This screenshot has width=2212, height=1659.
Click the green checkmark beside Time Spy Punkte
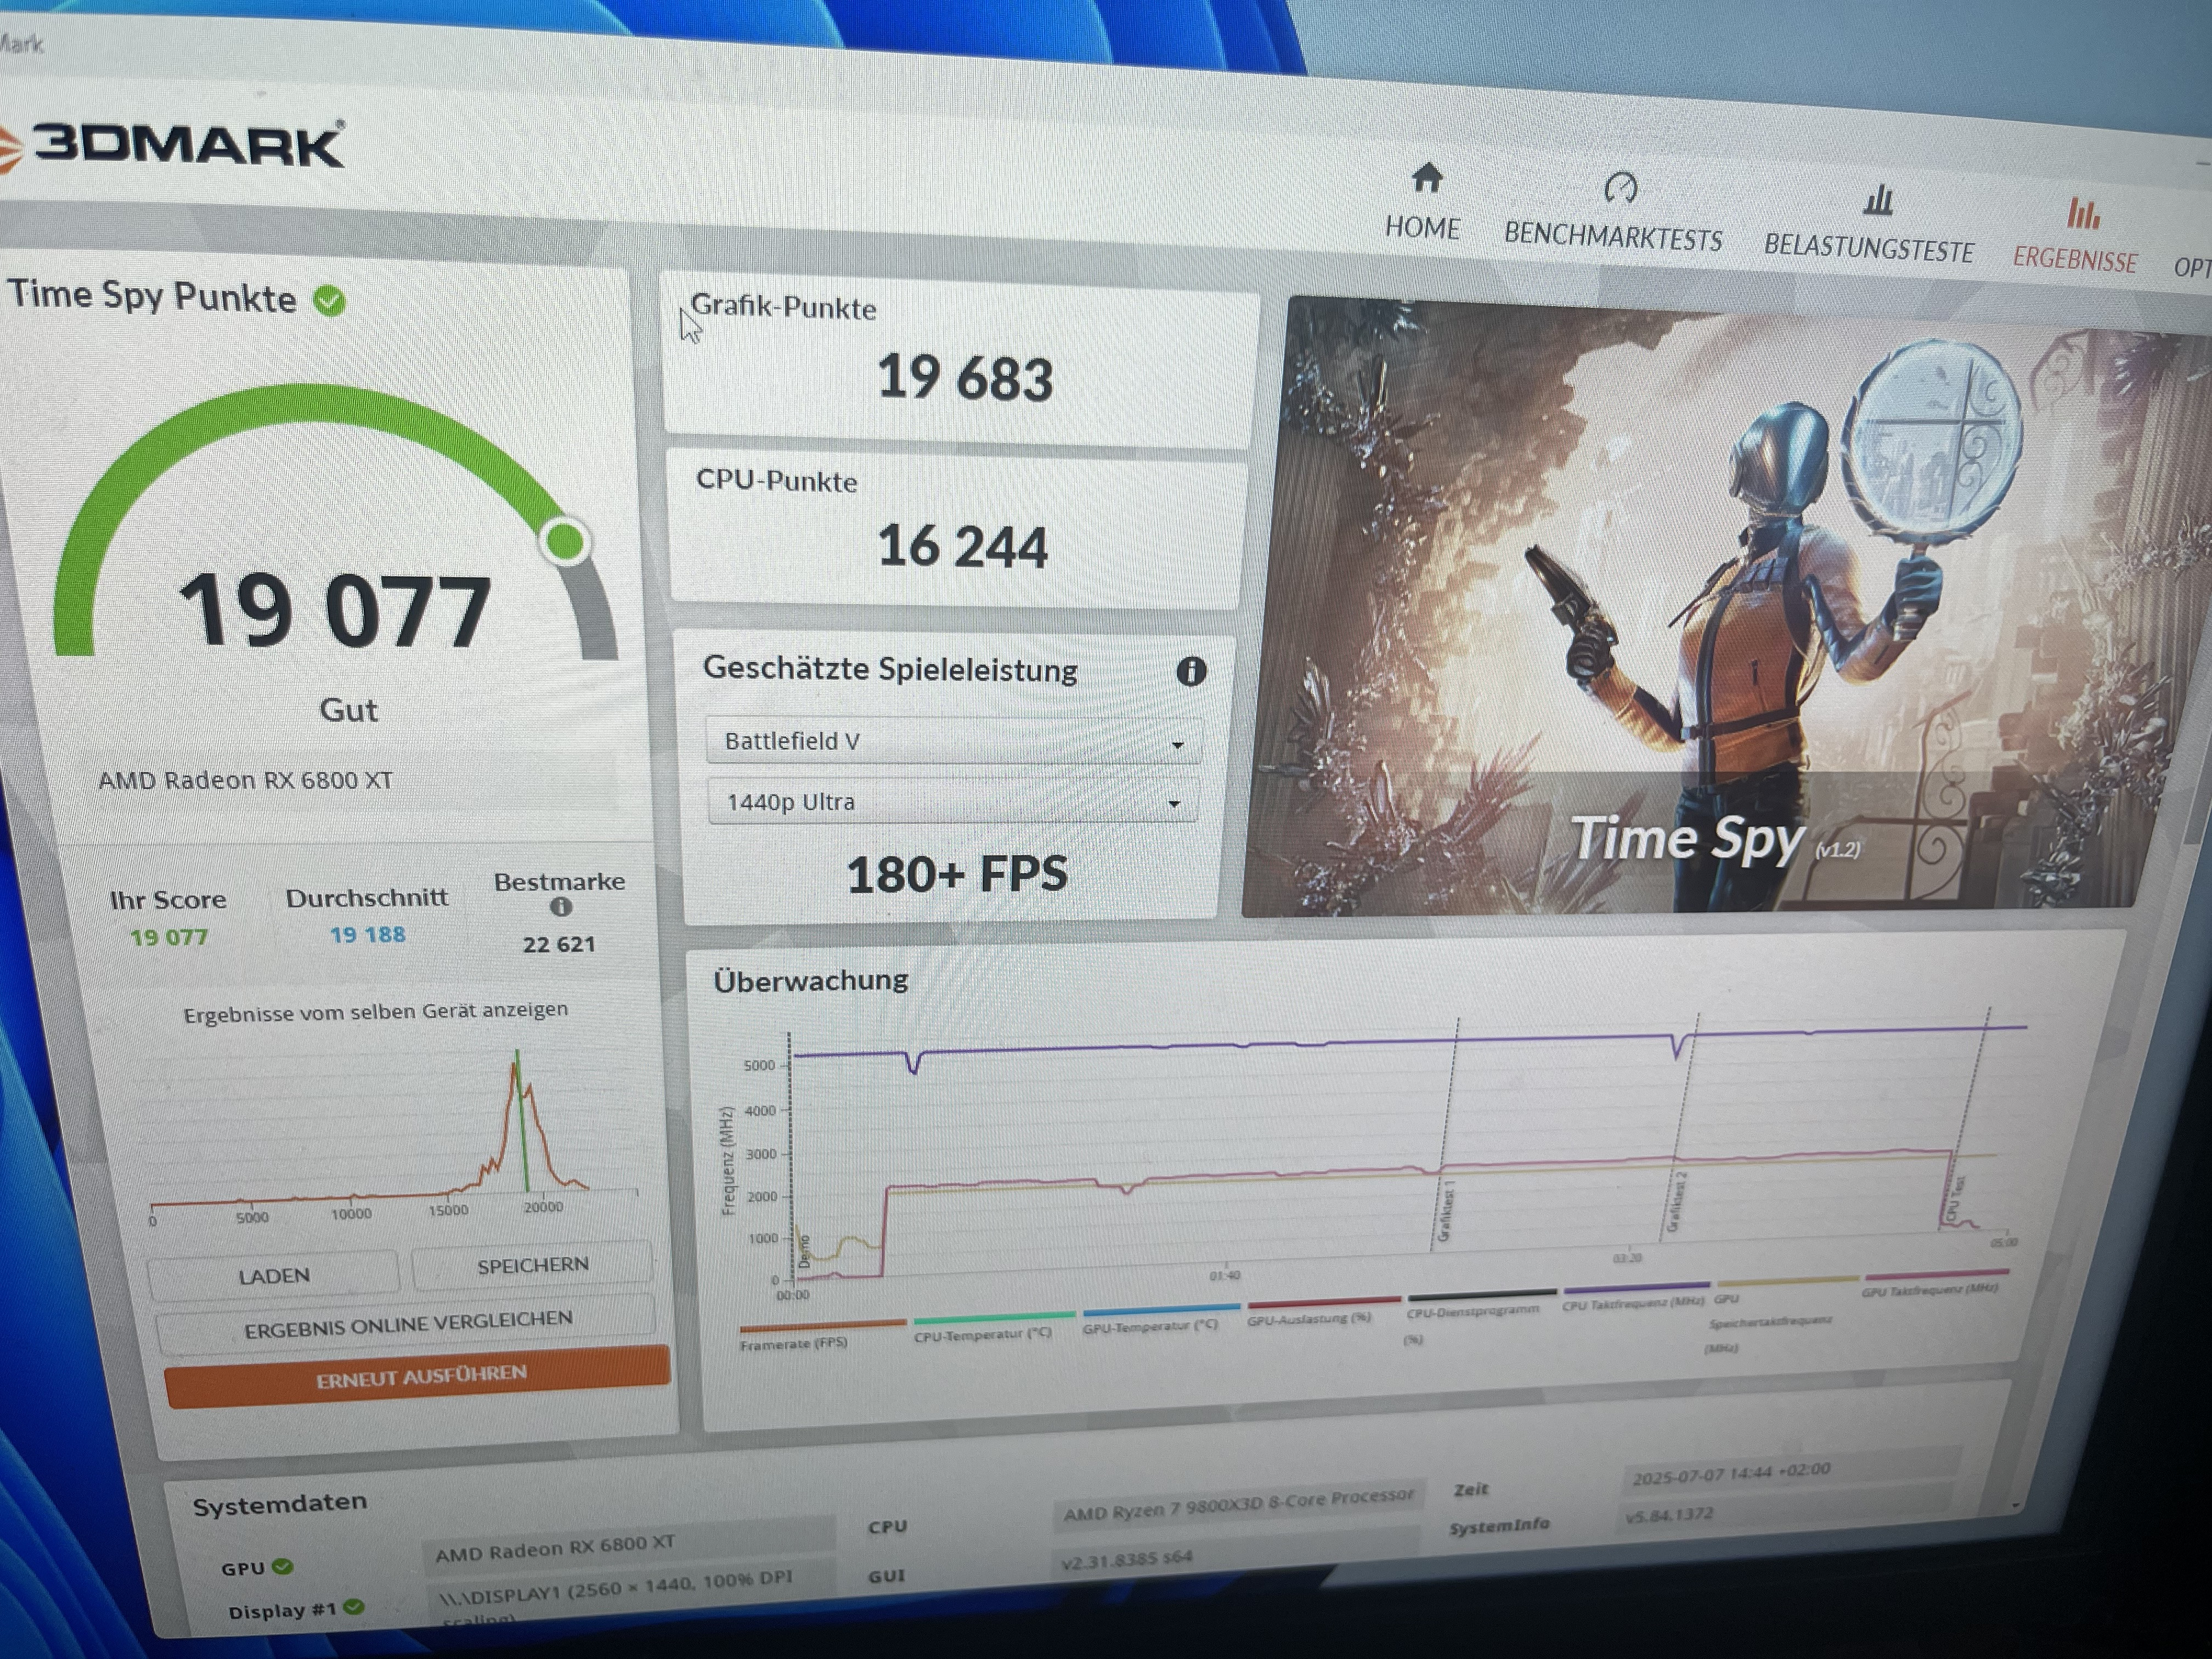tap(329, 300)
